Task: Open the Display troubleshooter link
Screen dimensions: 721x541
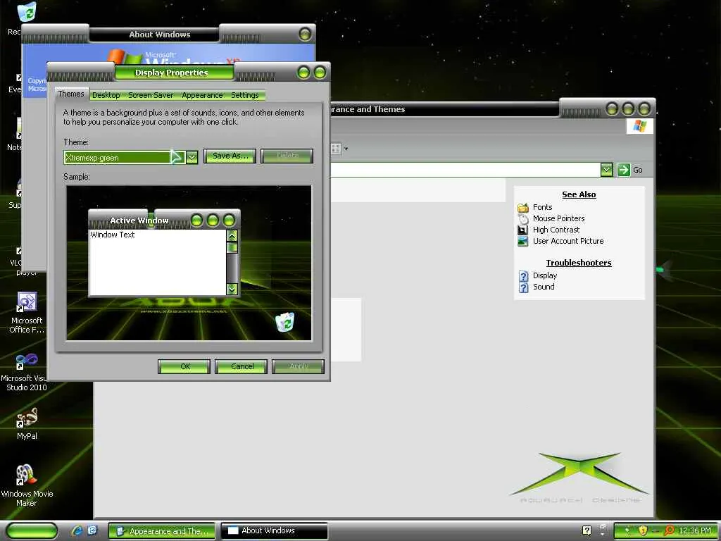Action: tap(544, 275)
